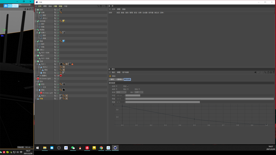Open WeChat from the Windows taskbar

point(73,148)
